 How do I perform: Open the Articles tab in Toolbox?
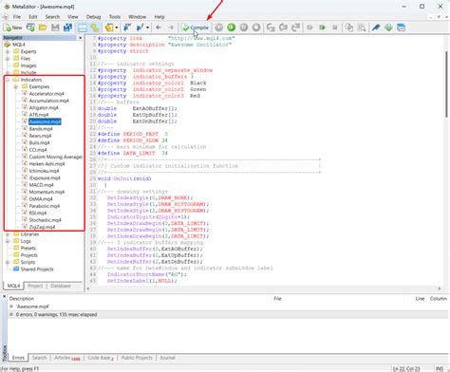click(x=66, y=358)
